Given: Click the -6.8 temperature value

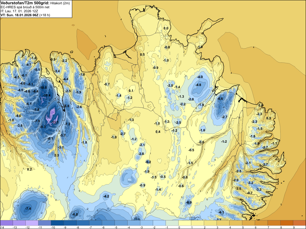Looking at the screenshot, I should click(66, 106).
